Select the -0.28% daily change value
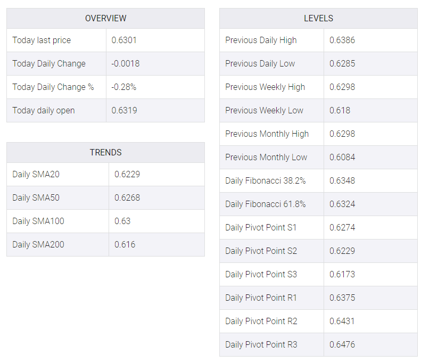This screenshot has width=421, height=363. point(124,87)
